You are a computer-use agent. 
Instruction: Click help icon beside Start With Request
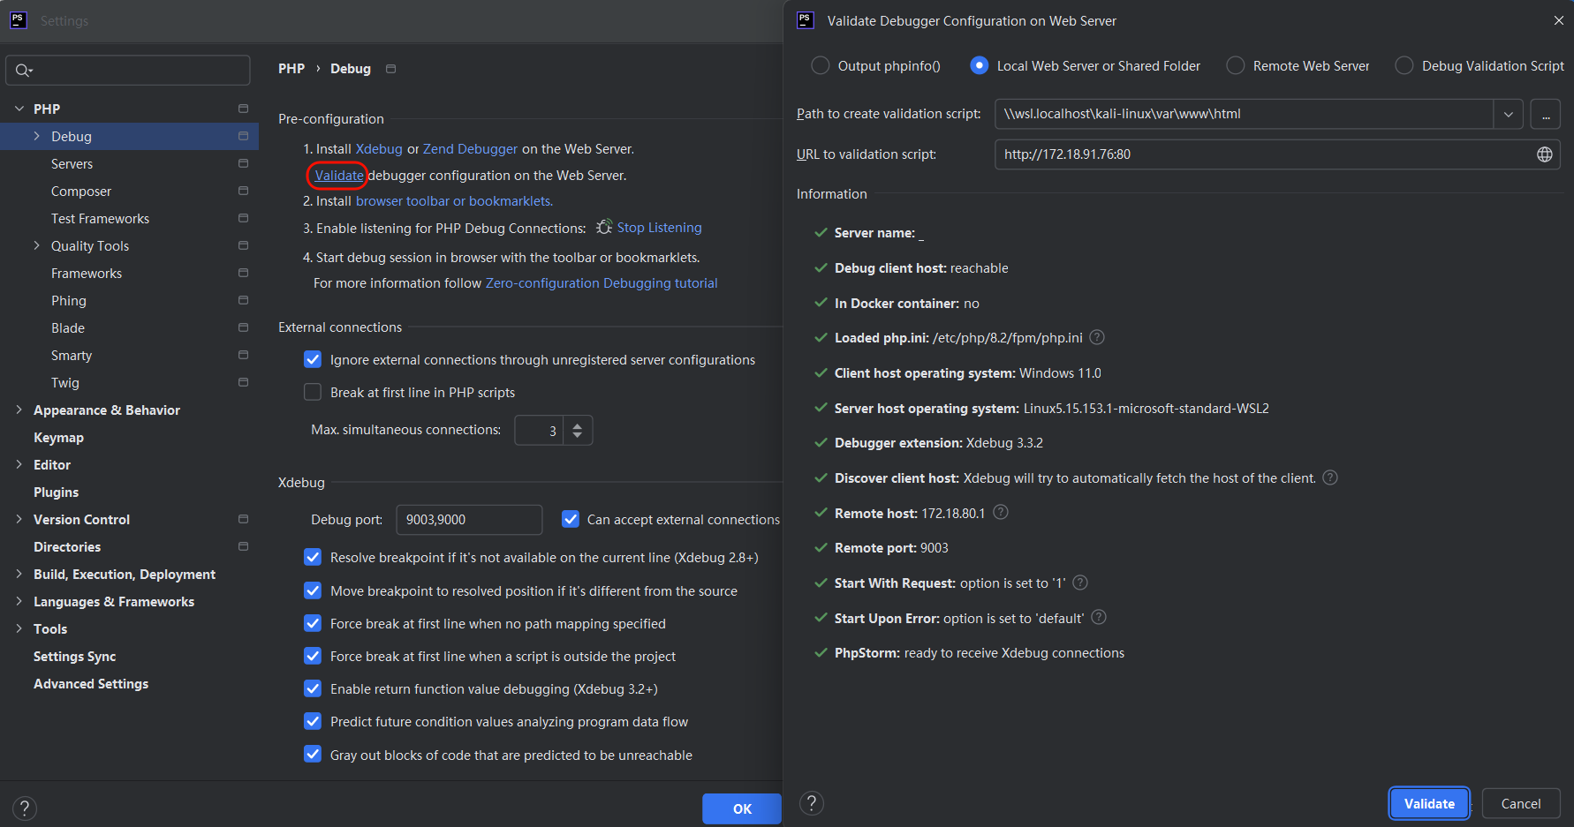point(1080,583)
